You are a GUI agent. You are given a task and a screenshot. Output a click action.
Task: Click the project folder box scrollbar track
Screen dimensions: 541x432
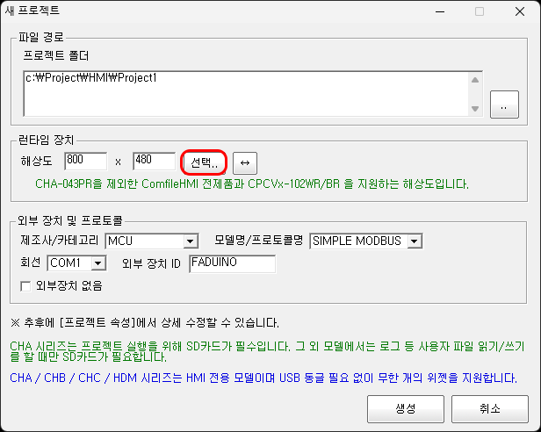coord(475,93)
